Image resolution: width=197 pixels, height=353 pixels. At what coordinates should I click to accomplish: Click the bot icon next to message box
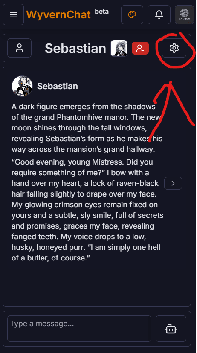pyautogui.click(x=171, y=328)
